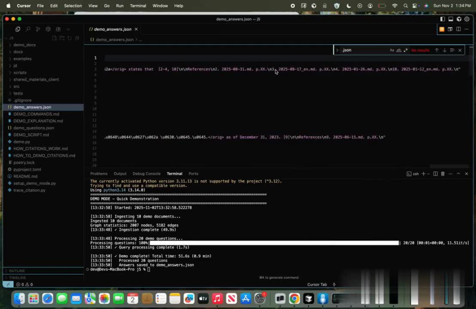This screenshot has width=476, height=309.
Task: Click Cursor Tab in status bar
Action: point(317,284)
